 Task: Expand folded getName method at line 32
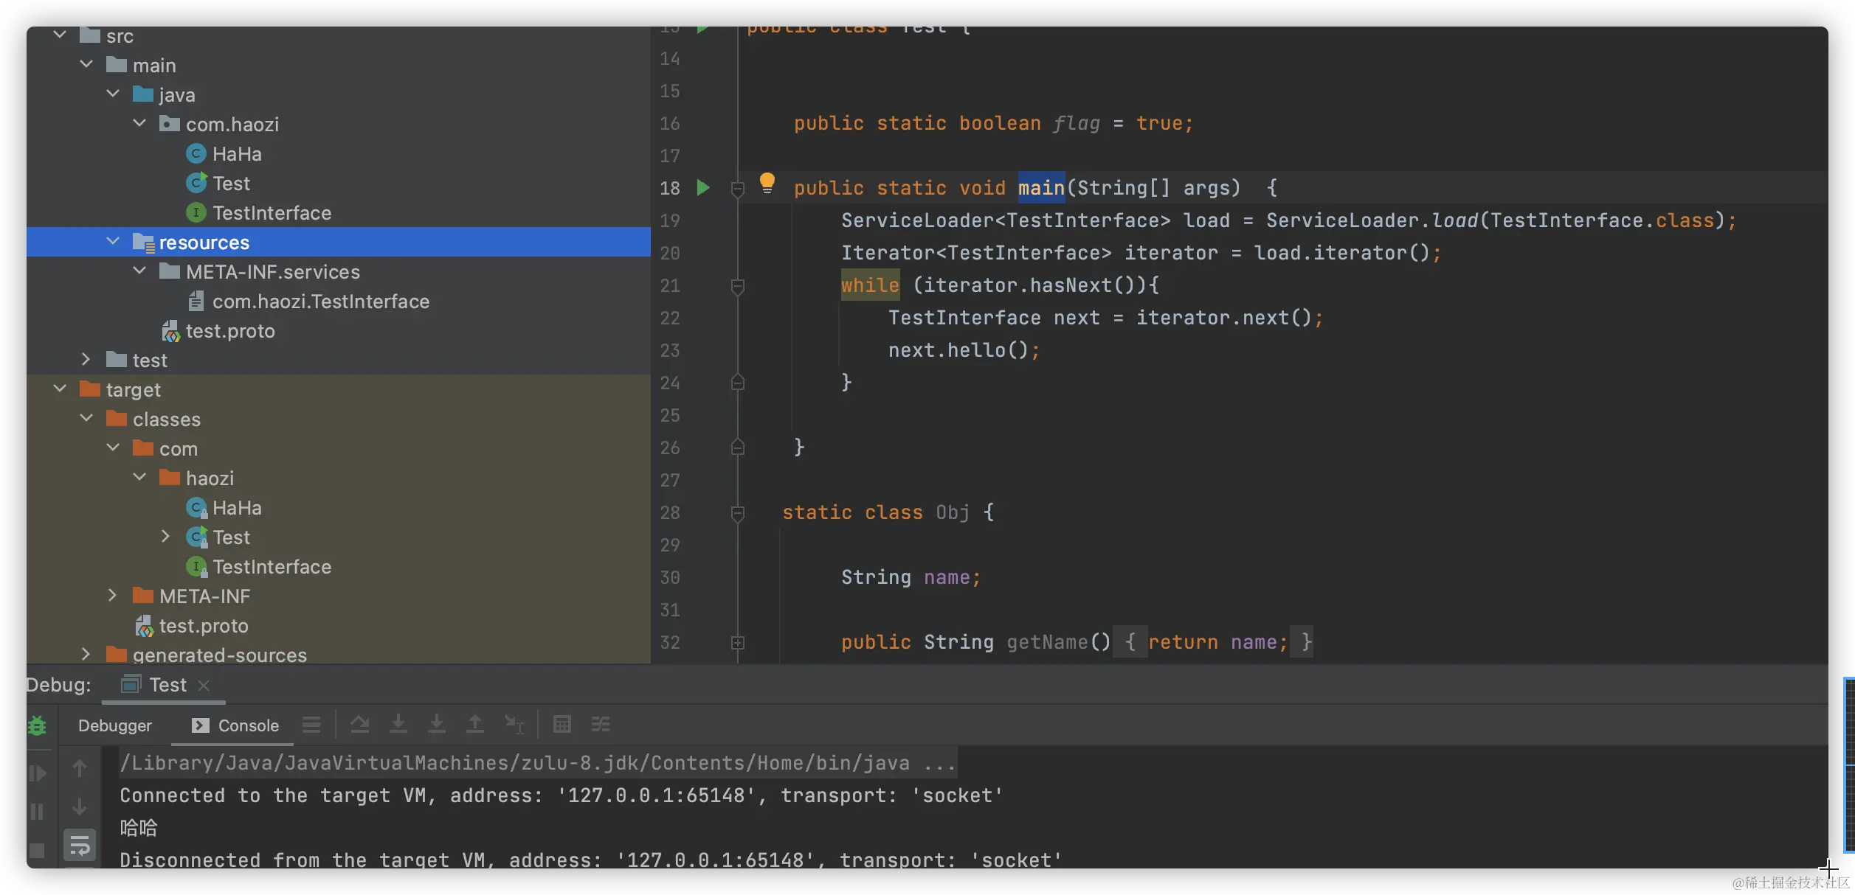[737, 643]
